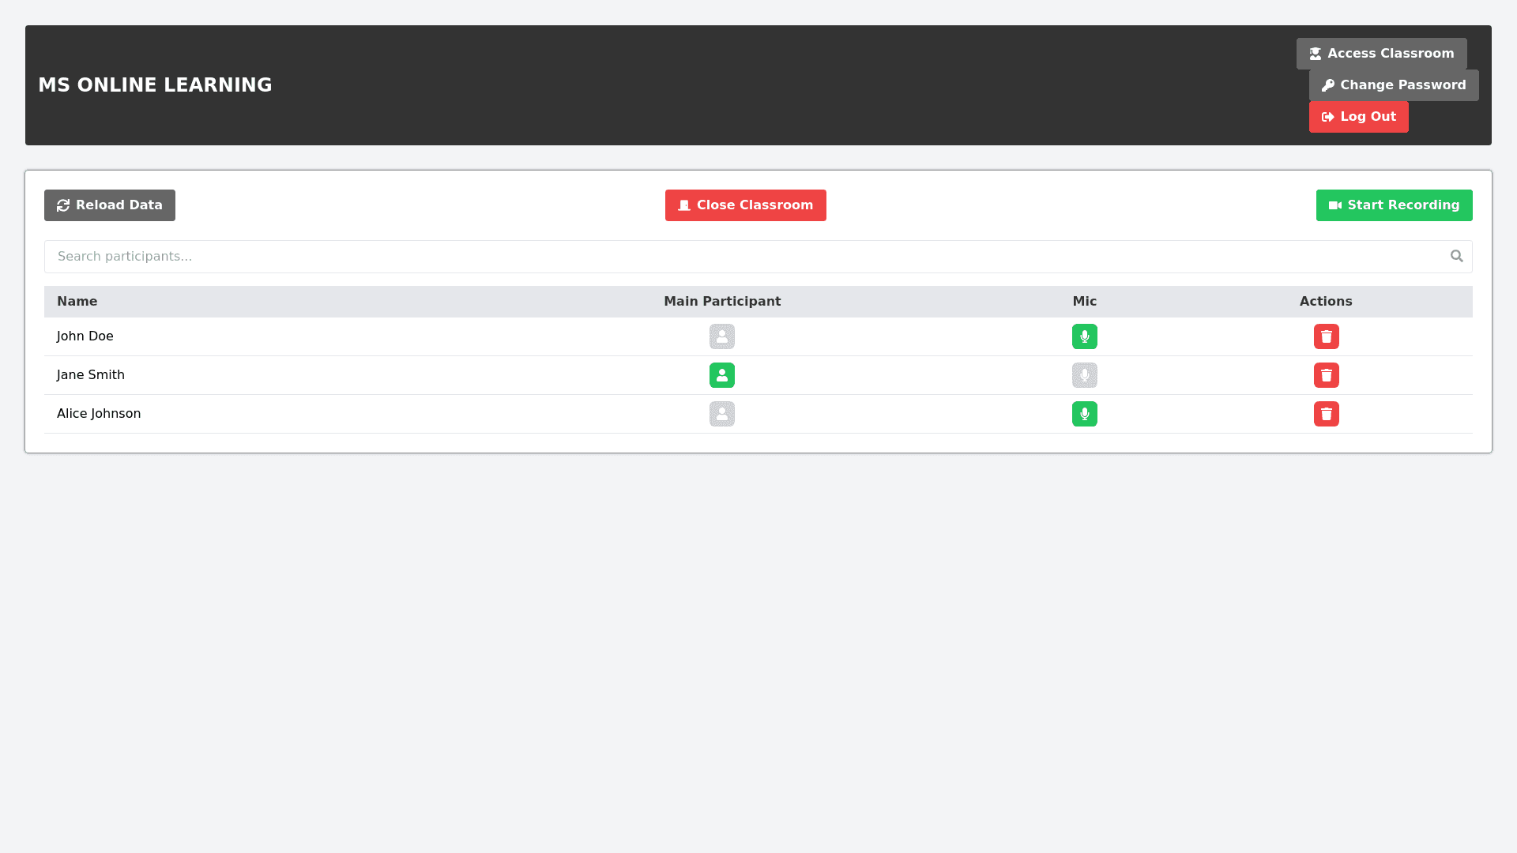Image resolution: width=1517 pixels, height=853 pixels.
Task: Click the search magnifier icon
Action: click(x=1456, y=256)
